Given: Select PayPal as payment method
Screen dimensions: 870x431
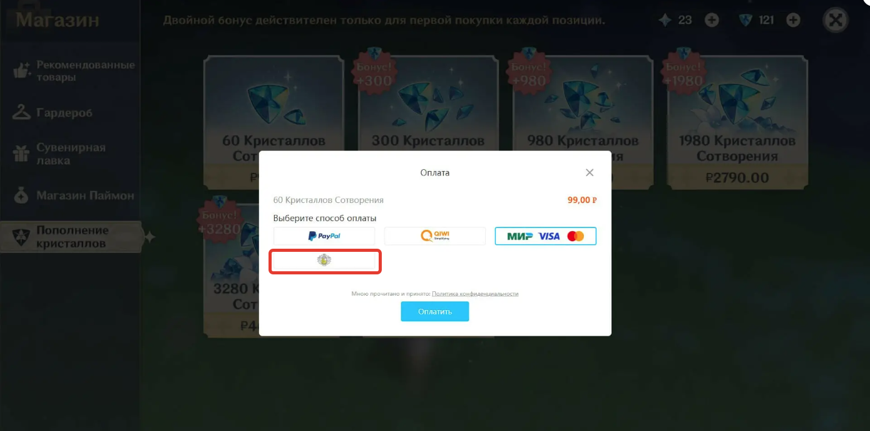Looking at the screenshot, I should point(324,236).
